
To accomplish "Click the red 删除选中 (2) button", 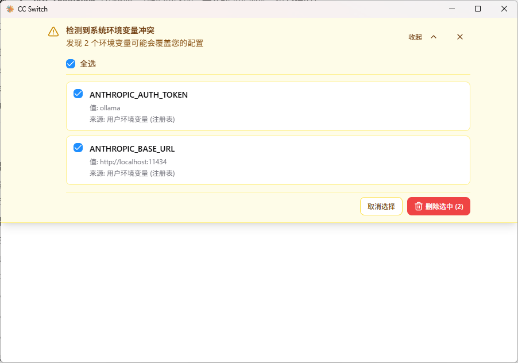I will point(438,206).
